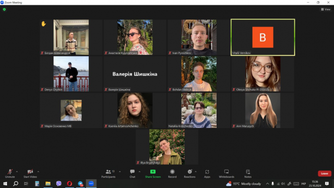Select Анастасія's video tile with sunglasses
334x188 pixels.
[x=135, y=37]
